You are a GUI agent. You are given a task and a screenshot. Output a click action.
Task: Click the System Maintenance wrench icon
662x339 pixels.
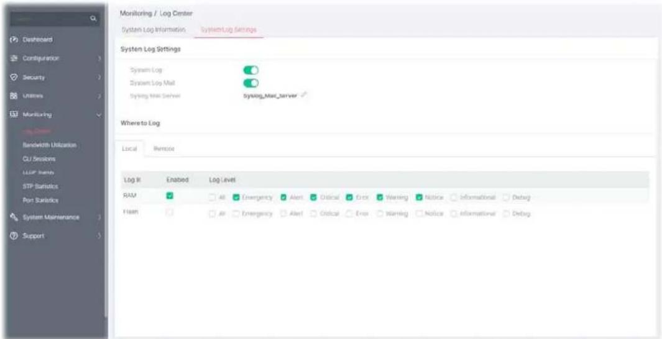pyautogui.click(x=12, y=217)
